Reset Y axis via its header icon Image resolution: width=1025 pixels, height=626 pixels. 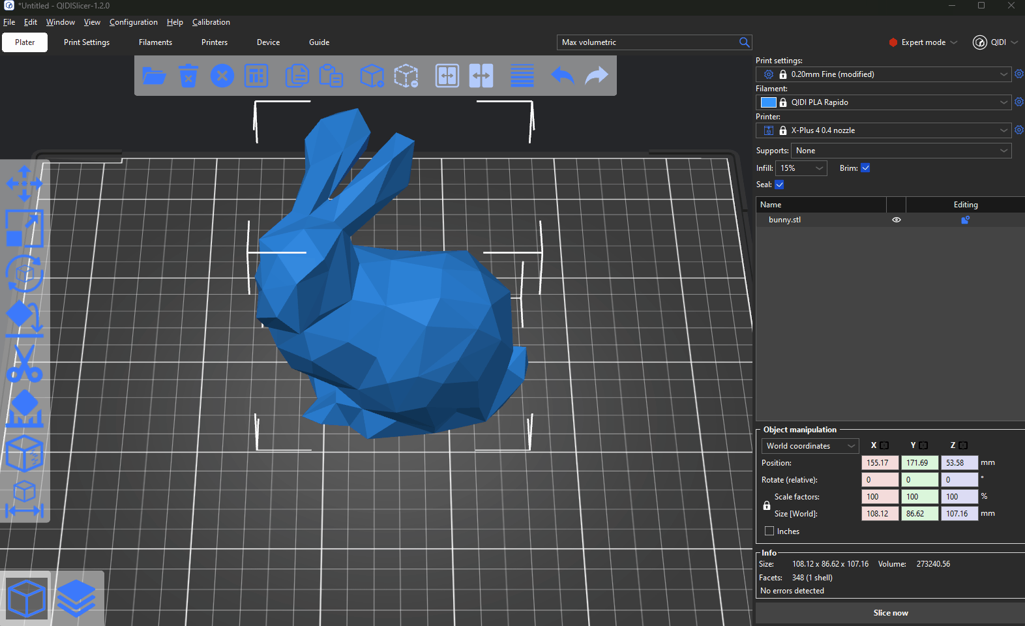coord(923,445)
